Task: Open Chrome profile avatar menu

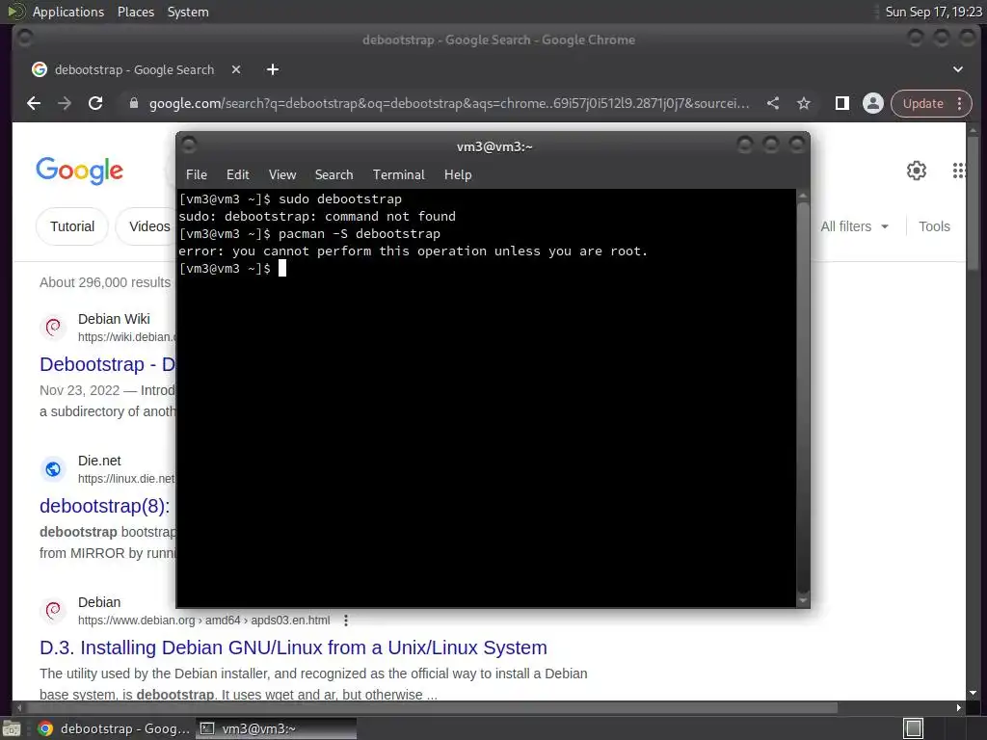Action: [873, 103]
